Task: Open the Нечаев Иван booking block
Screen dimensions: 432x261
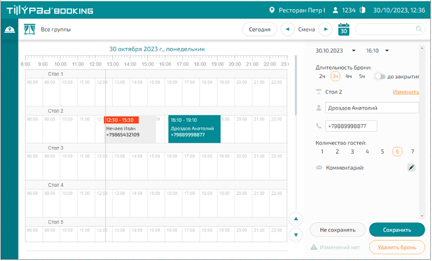Action: 130,131
